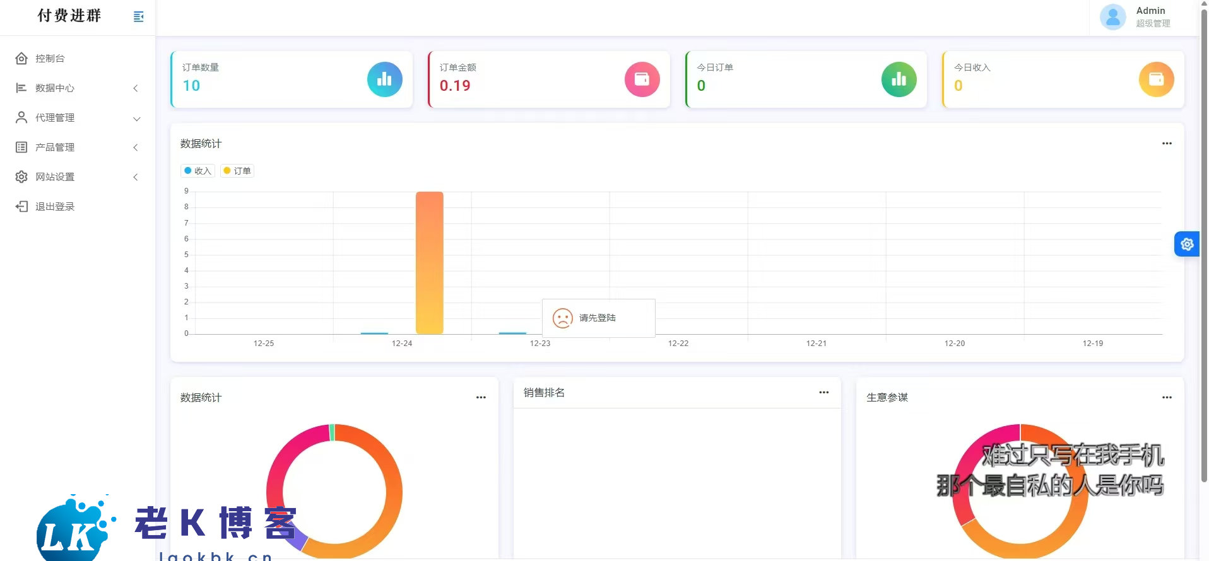This screenshot has width=1209, height=561.
Task: Click the 控制台 home icon in the sidebar
Action: [21, 59]
